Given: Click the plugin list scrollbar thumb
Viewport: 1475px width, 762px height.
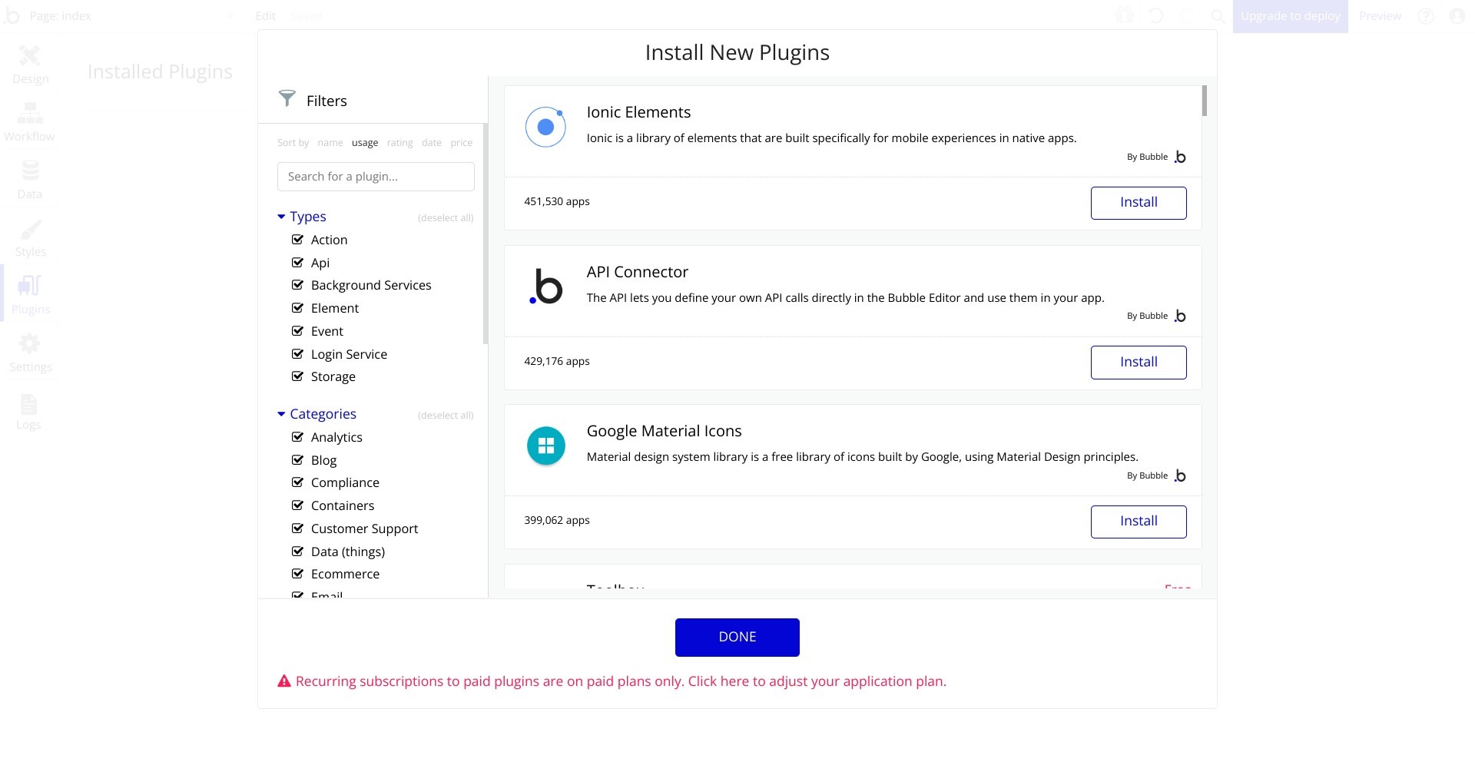Looking at the screenshot, I should tap(1205, 101).
